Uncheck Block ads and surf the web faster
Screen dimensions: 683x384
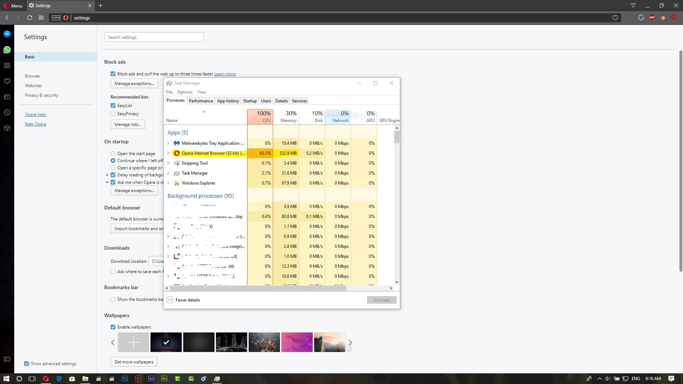[113, 74]
